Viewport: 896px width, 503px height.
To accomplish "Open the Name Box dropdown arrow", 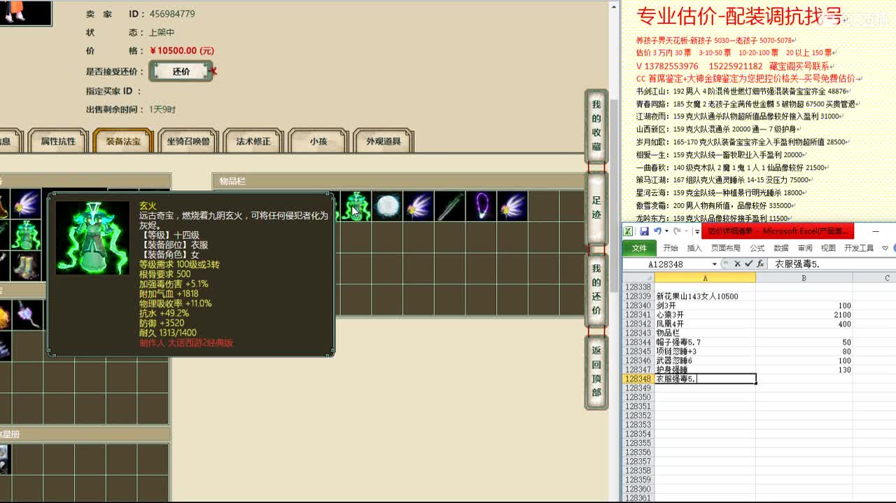I will (714, 264).
